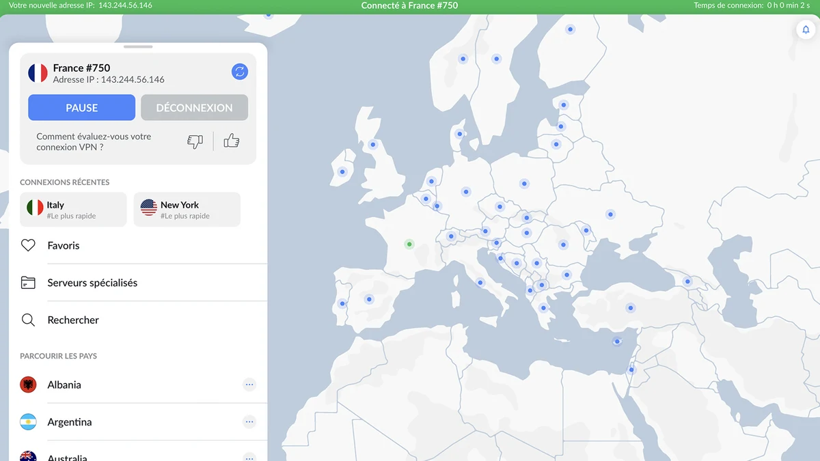Select Argentina from the country list
Image resolution: width=820 pixels, height=461 pixels.
click(138, 422)
